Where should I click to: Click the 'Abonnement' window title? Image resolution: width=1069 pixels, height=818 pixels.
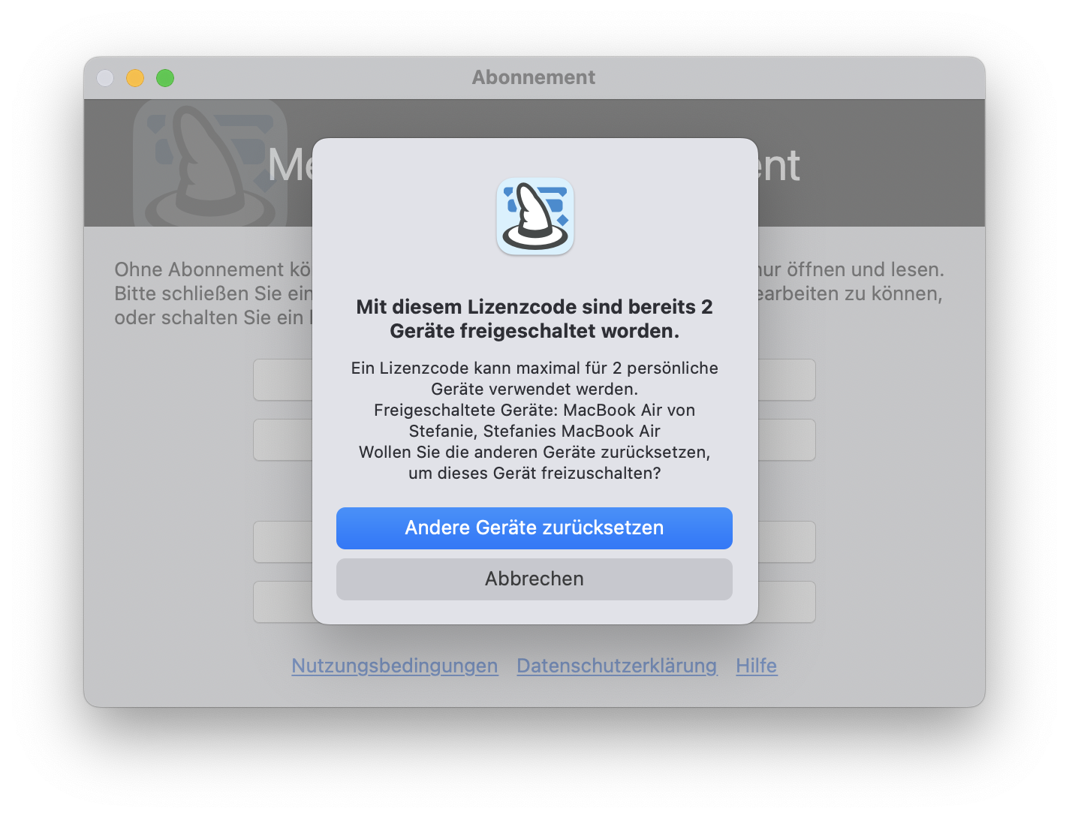tap(534, 77)
